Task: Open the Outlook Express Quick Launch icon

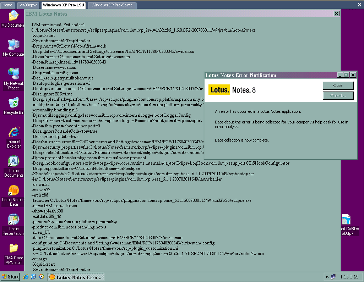Action: [x=34, y=277]
